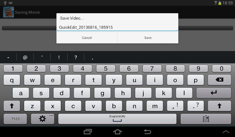
Task: Tap the number 5 key
Action: (106, 68)
